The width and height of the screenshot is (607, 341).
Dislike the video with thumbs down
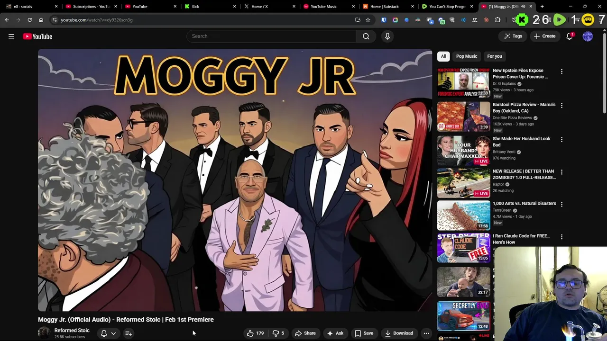[278, 333]
